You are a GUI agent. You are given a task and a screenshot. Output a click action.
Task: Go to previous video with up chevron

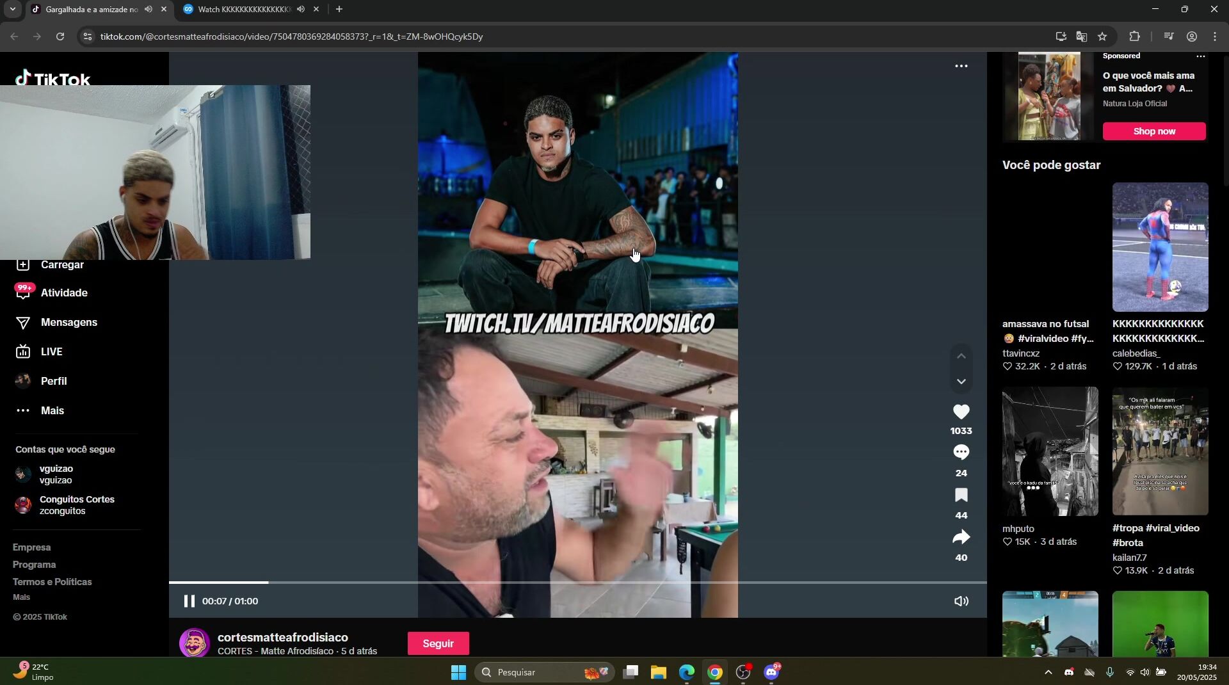click(961, 356)
